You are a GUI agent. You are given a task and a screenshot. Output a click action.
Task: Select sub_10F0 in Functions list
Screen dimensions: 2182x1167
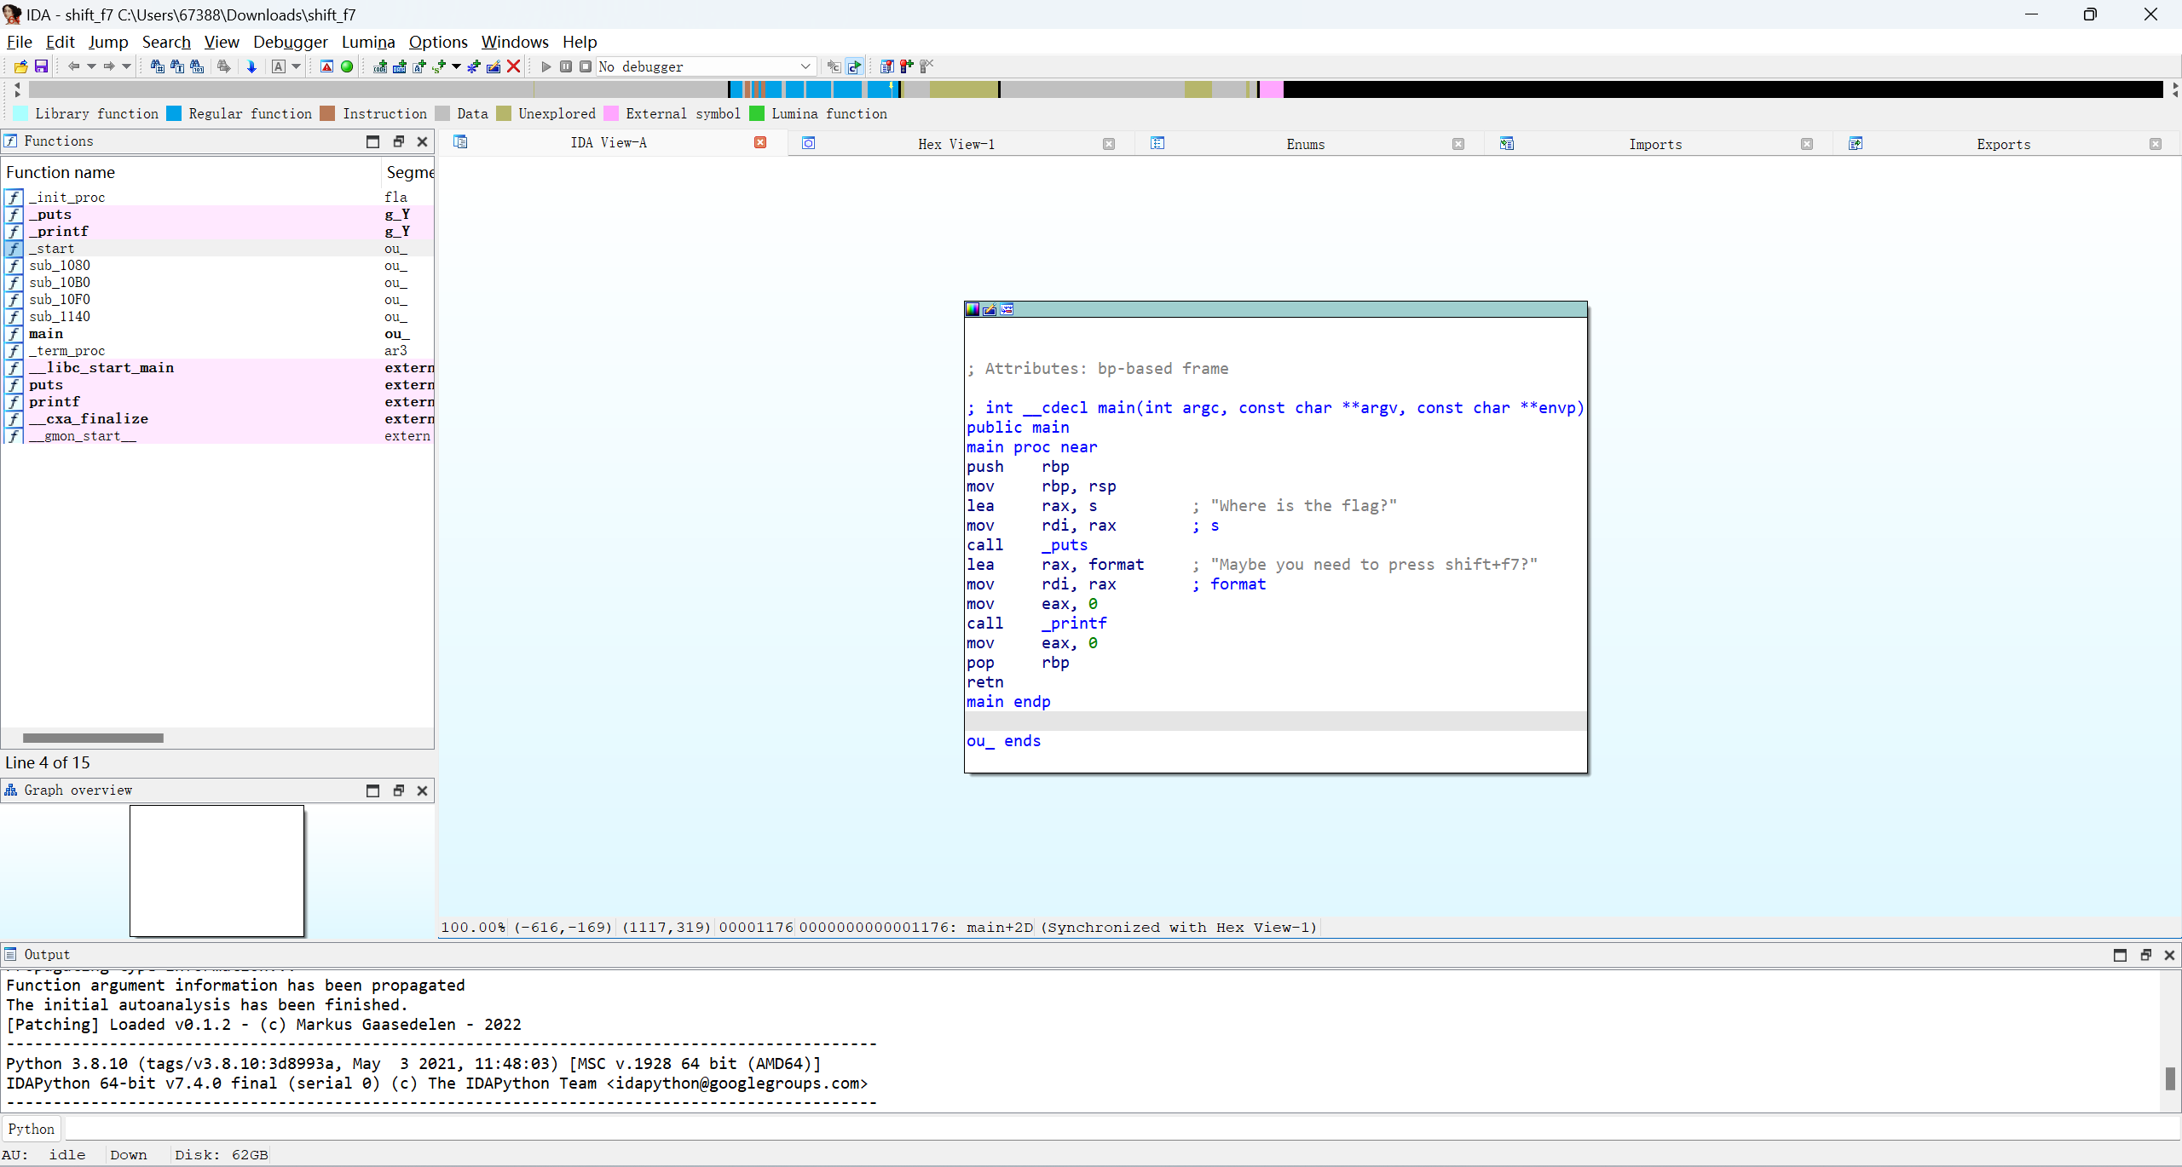coord(217,300)
